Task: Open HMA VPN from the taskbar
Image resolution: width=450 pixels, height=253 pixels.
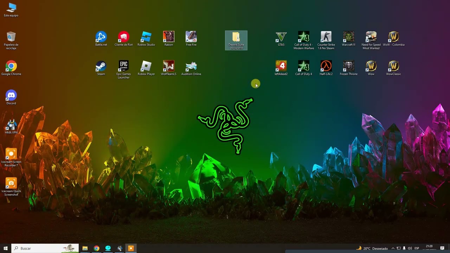Action: (120, 248)
